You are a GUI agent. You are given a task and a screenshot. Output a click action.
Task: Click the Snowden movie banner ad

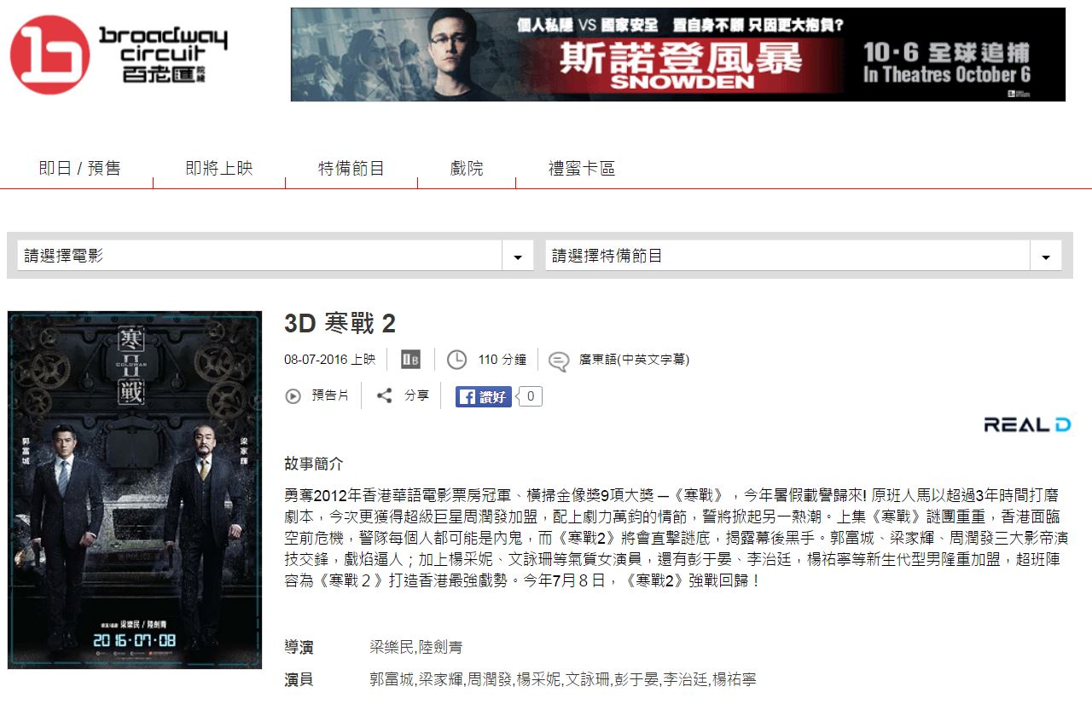[x=678, y=55]
